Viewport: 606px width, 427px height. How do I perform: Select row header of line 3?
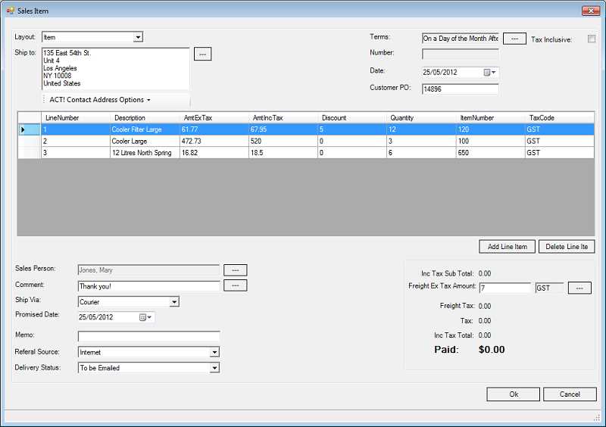tap(29, 153)
